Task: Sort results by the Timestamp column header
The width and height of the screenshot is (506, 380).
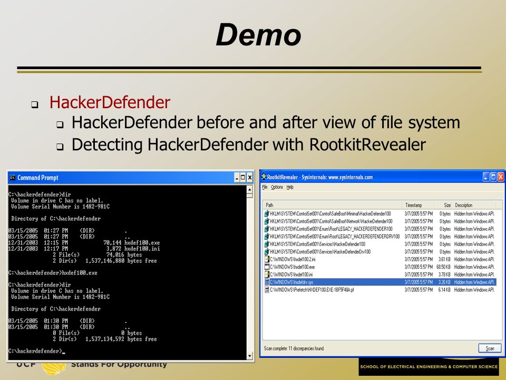Action: [417, 205]
